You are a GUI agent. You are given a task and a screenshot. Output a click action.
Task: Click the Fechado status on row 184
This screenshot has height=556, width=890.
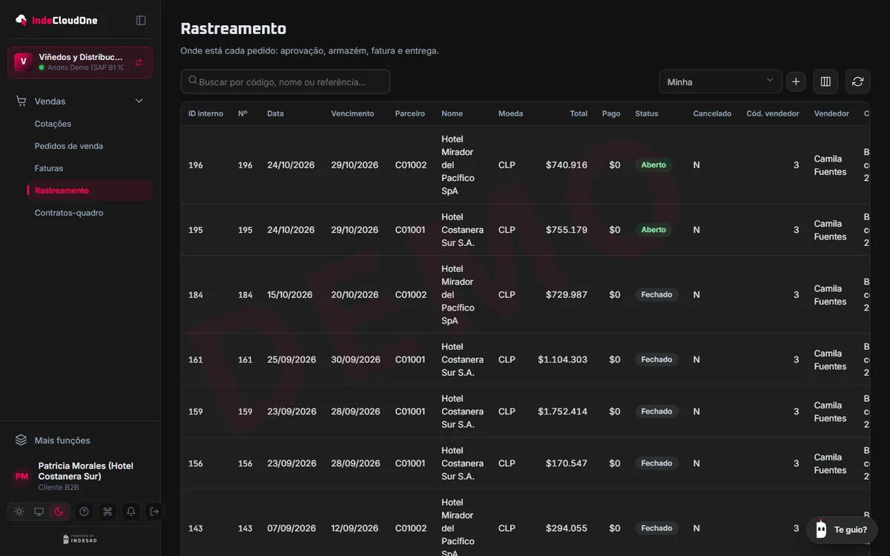(x=656, y=294)
